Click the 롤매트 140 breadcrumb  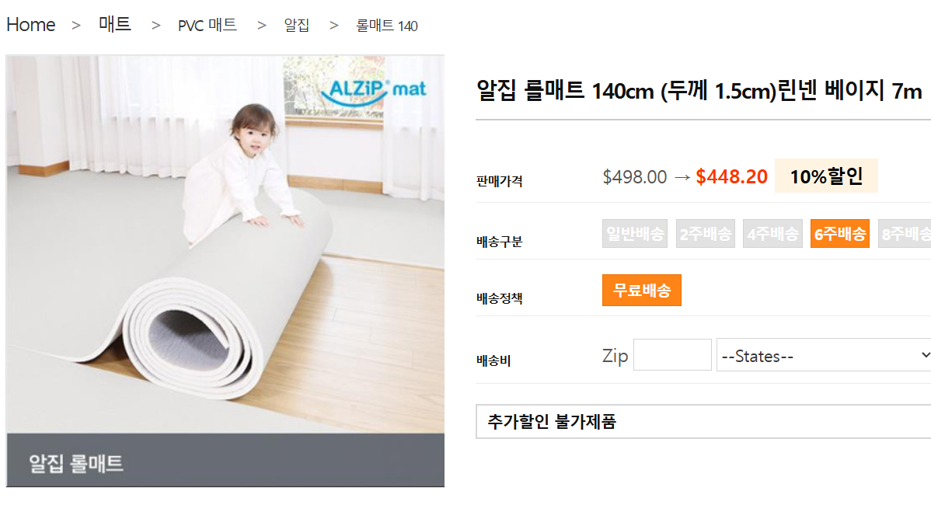click(386, 26)
